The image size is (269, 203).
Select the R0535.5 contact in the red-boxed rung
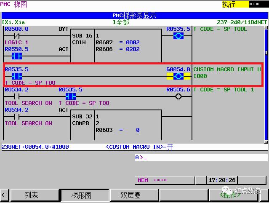(x=17, y=76)
